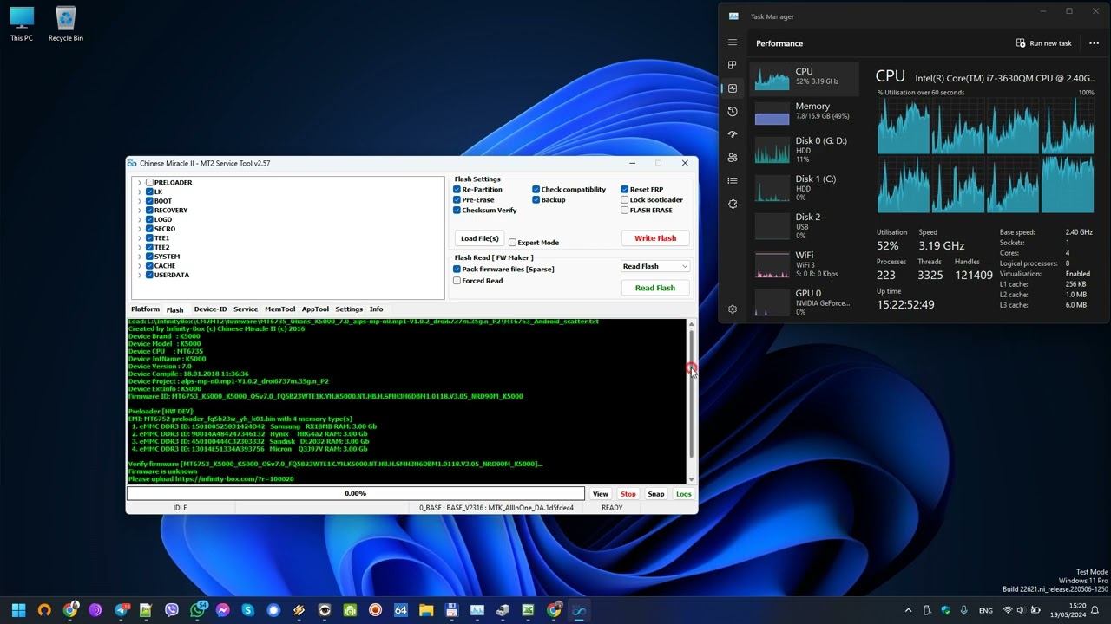Open Processes page in Task Manager sidebar

click(x=733, y=65)
